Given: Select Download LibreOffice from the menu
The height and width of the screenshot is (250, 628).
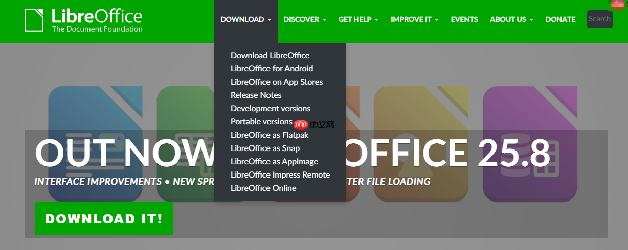Looking at the screenshot, I should (x=270, y=55).
